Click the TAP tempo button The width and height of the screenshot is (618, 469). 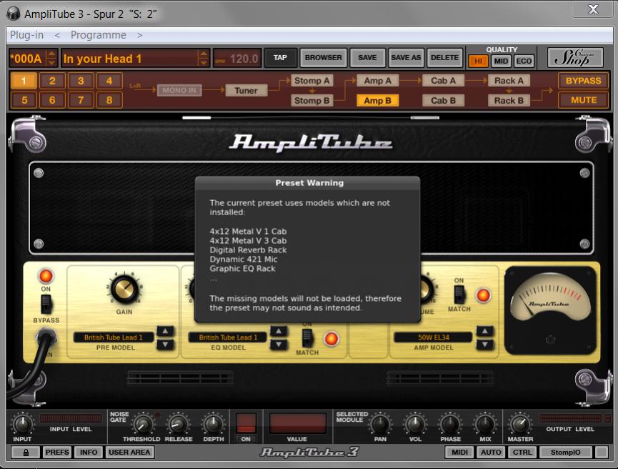[x=280, y=58]
